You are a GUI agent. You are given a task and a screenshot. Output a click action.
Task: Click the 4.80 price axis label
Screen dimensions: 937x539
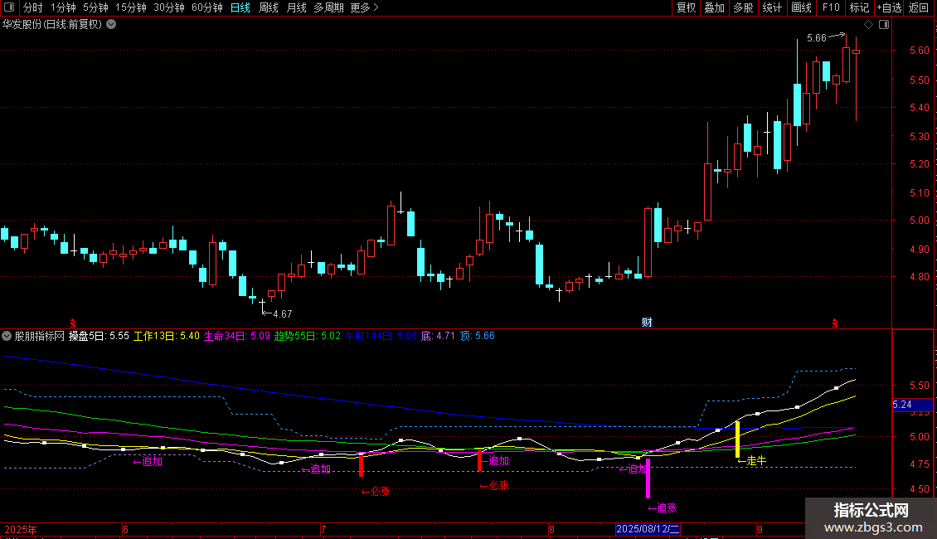tap(919, 277)
